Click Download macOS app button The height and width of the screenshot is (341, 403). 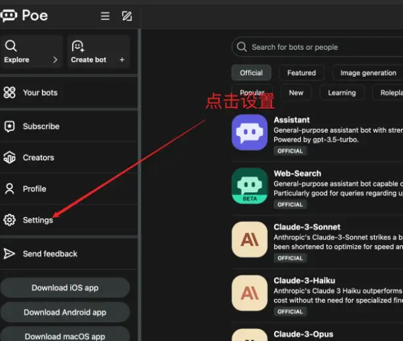click(65, 335)
